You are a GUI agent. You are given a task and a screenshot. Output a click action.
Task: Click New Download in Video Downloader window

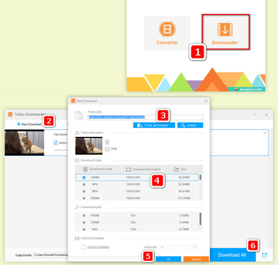[29, 124]
